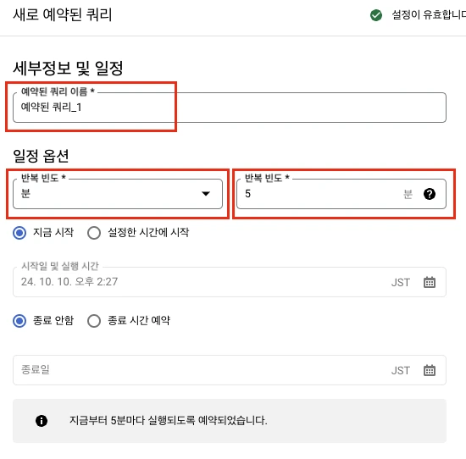Click the 종료일 date field
Image resolution: width=466 pixels, height=459 pixels.
[230, 370]
